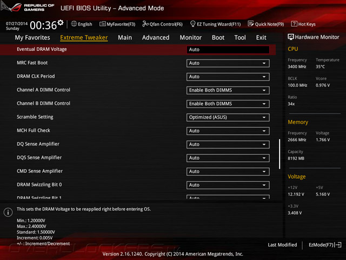Open the Tool tab
346x260 pixels.
point(240,37)
